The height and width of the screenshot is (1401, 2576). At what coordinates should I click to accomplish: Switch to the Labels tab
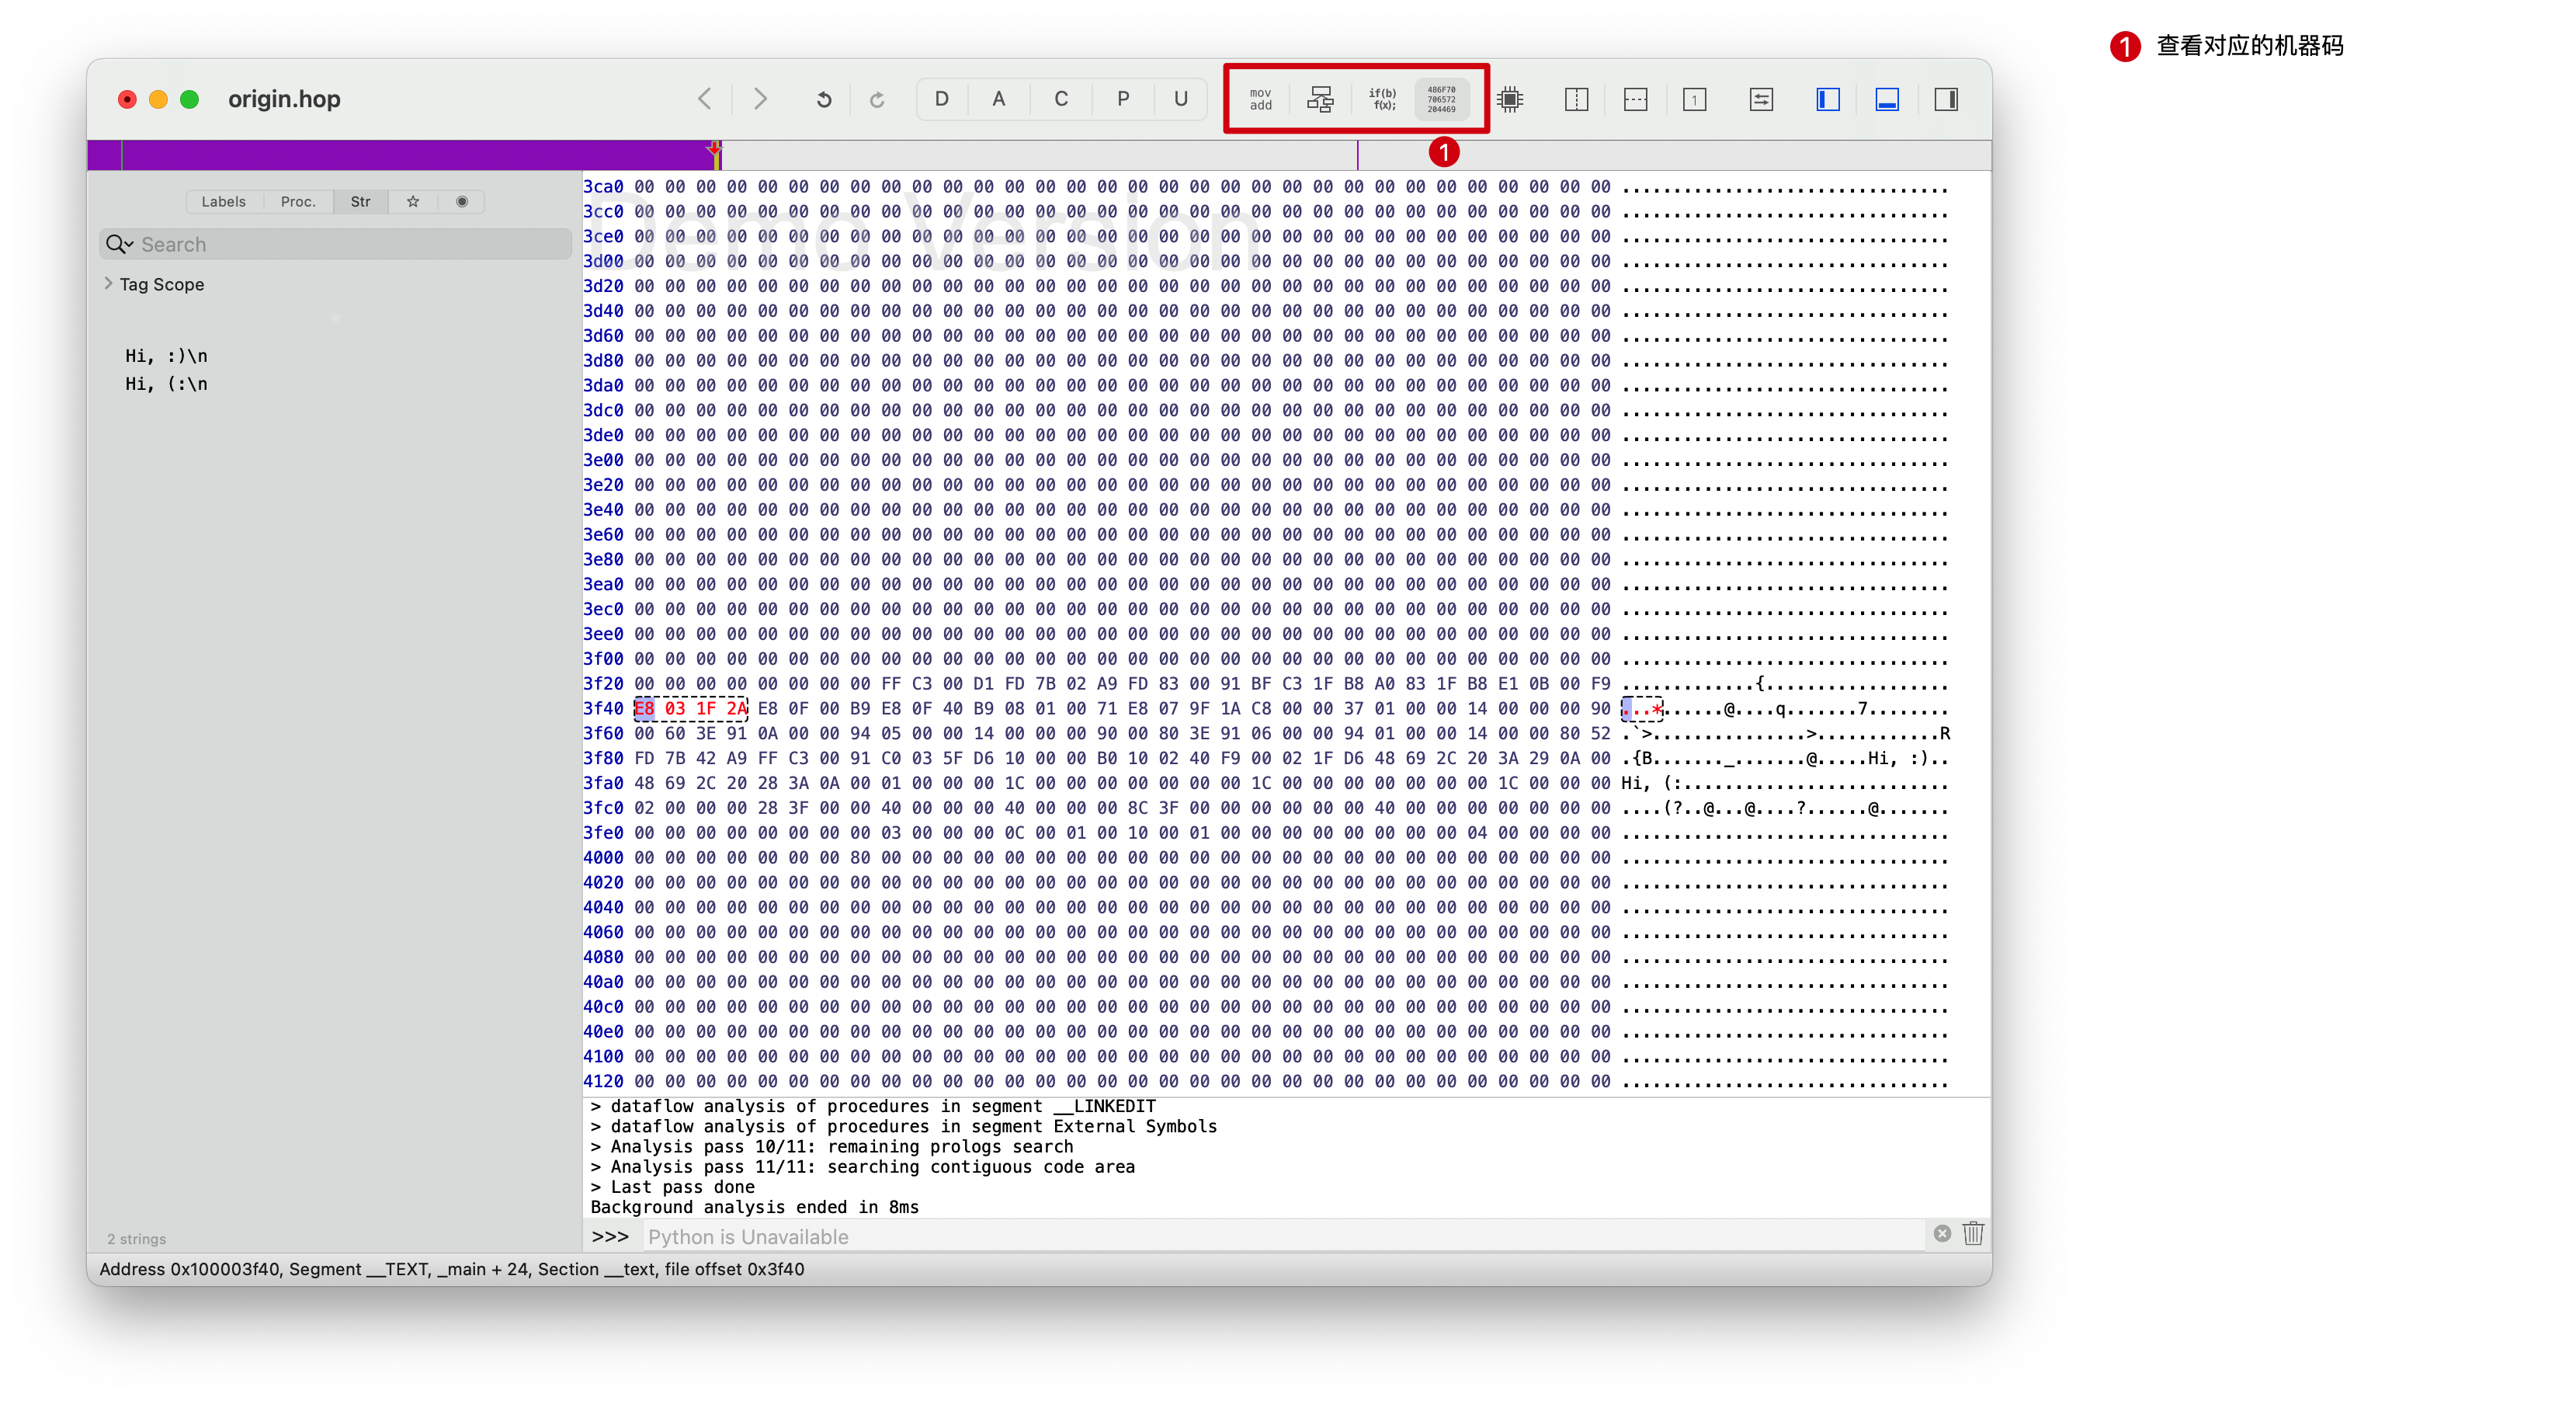223,202
